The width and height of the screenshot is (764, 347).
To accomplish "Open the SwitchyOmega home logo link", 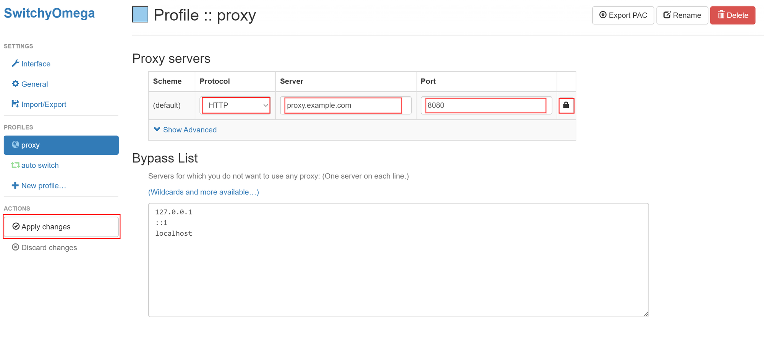I will tap(49, 13).
